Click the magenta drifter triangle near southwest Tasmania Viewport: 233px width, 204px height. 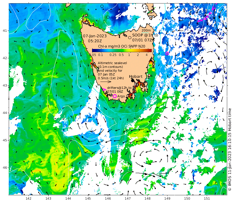(x=104, y=89)
